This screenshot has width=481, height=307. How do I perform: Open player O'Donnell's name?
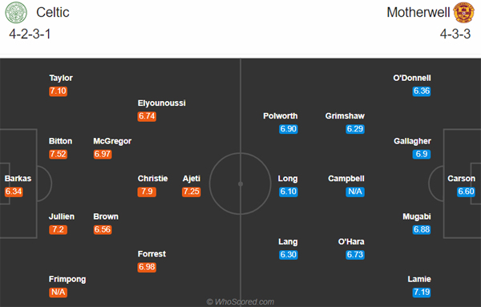tap(412, 78)
